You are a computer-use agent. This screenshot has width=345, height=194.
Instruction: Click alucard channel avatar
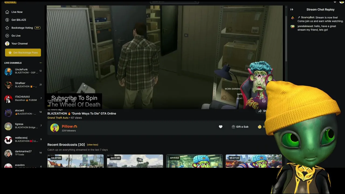coord(8,112)
